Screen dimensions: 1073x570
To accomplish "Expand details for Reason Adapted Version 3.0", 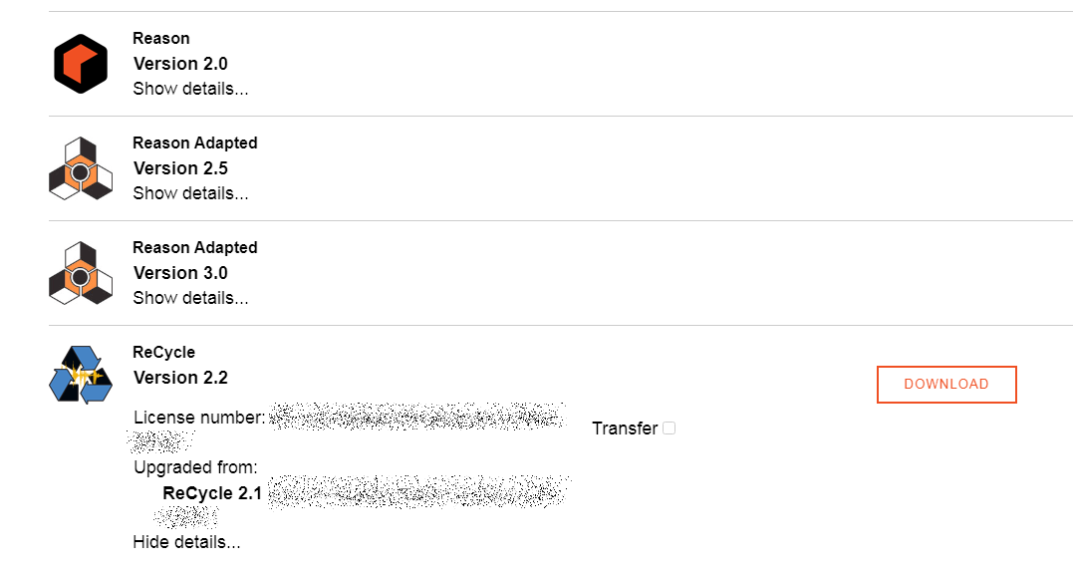I will pyautogui.click(x=190, y=298).
